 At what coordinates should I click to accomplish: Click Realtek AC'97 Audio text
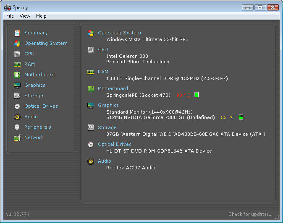pyautogui.click(x=131, y=168)
